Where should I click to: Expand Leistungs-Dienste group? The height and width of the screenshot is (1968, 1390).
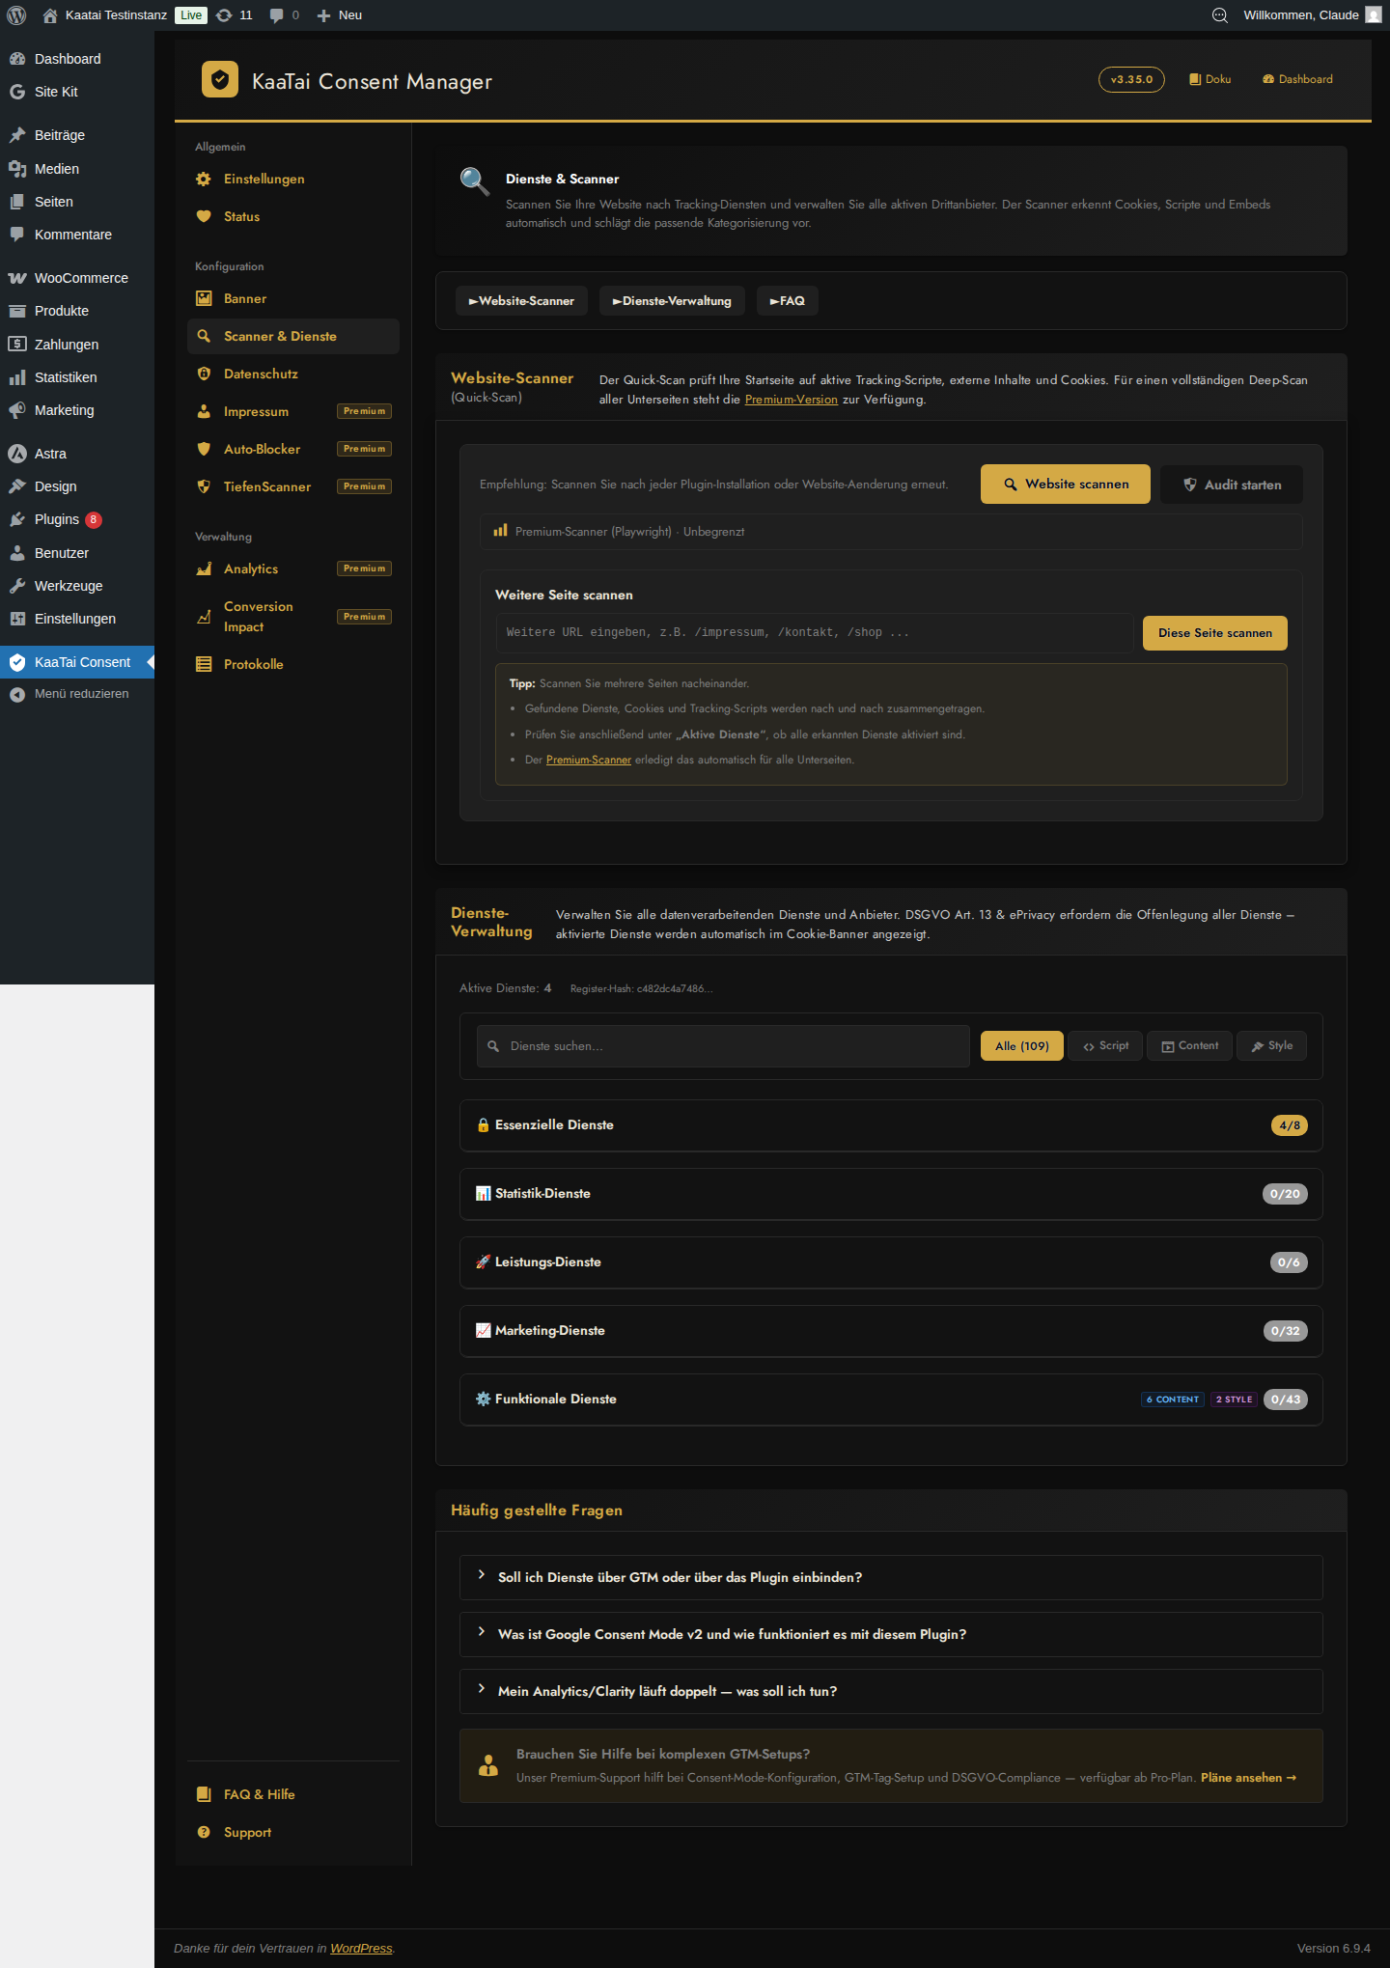[x=891, y=1262]
